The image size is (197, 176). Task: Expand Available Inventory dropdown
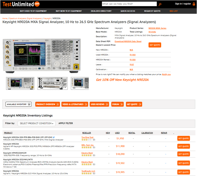pos(18,104)
